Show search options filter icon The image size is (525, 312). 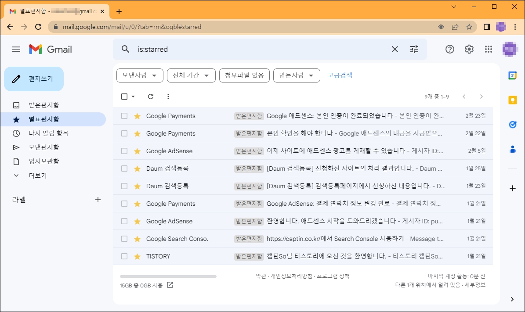414,49
